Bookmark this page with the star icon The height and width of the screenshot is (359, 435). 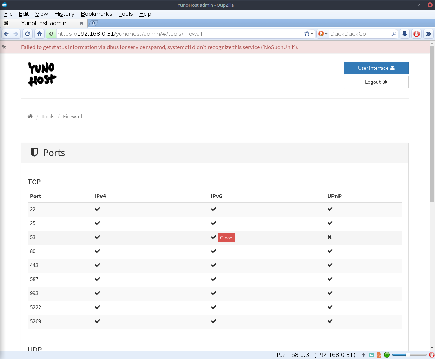coord(307,34)
